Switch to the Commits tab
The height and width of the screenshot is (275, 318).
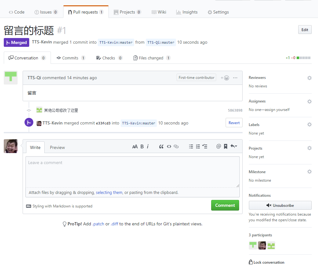coord(71,58)
